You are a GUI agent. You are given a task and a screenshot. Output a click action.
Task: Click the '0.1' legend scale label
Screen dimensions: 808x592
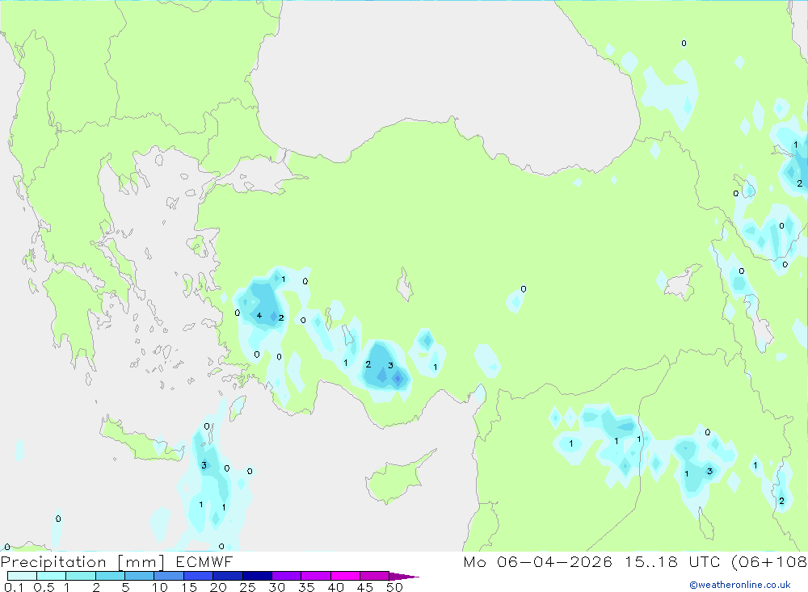(x=14, y=587)
